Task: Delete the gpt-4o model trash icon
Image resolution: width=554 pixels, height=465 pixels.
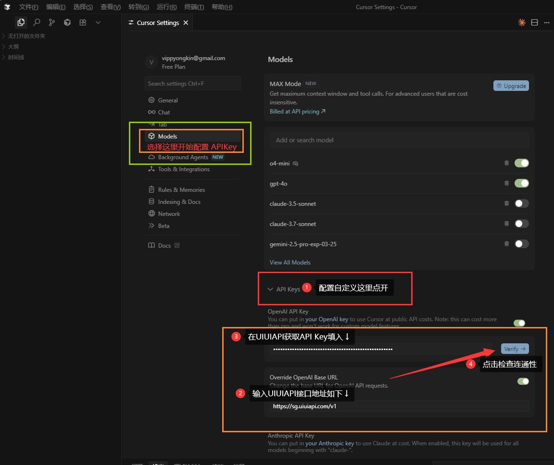Action: tap(506, 183)
